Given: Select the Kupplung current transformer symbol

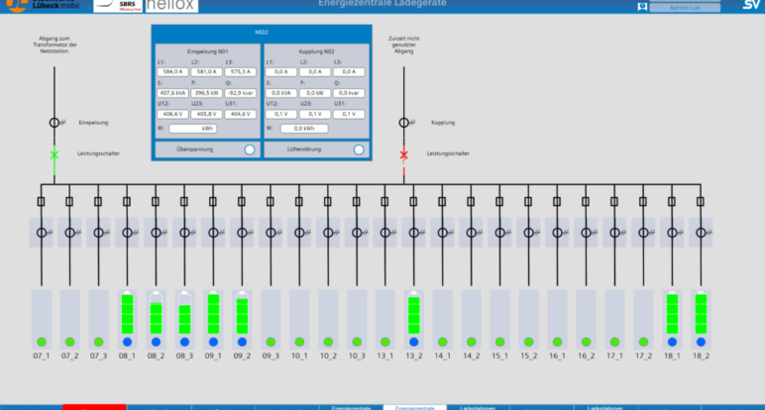Looking at the screenshot, I should (403, 123).
